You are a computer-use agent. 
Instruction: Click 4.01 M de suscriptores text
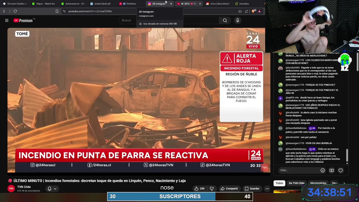click(x=29, y=191)
